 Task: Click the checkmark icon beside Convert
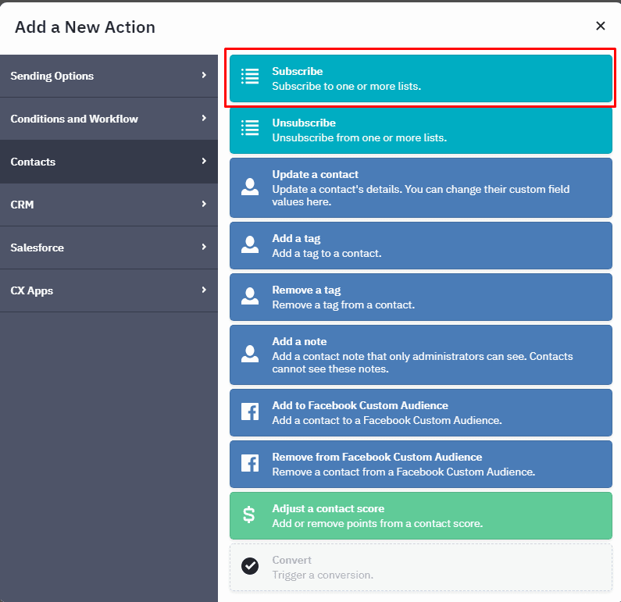click(250, 566)
